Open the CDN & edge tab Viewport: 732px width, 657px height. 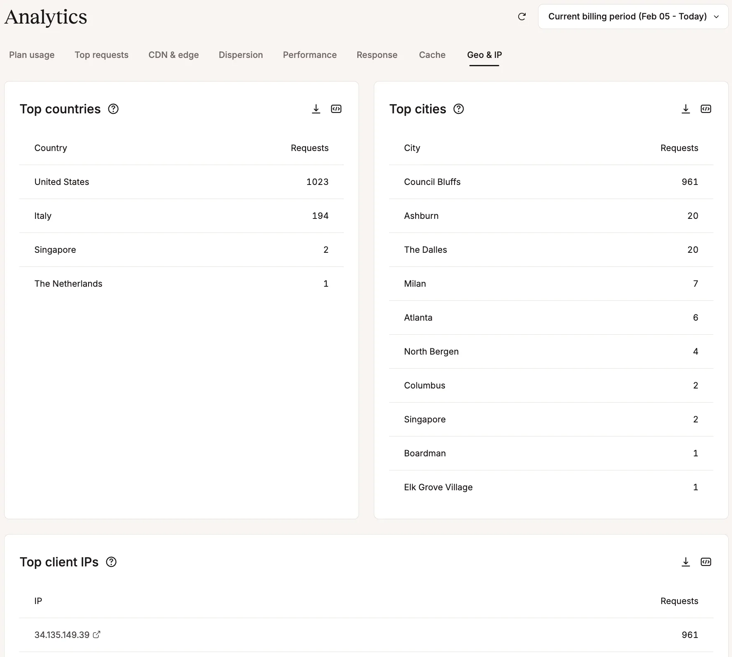pos(173,55)
